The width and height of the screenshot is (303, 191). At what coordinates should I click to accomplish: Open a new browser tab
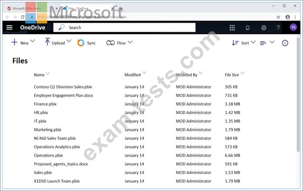(121, 9)
